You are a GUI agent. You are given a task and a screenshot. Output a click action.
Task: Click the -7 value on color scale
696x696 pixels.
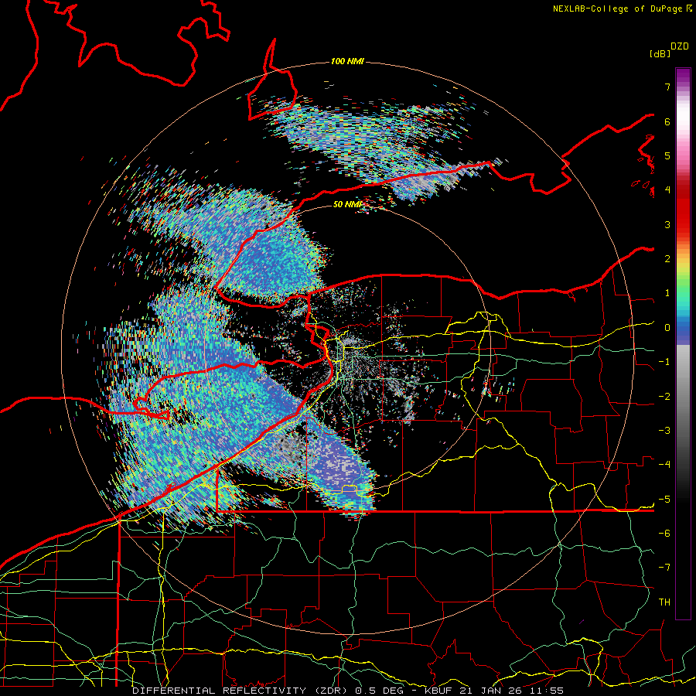[x=664, y=568]
